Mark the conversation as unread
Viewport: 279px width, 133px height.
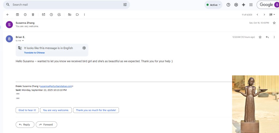tap(43, 15)
